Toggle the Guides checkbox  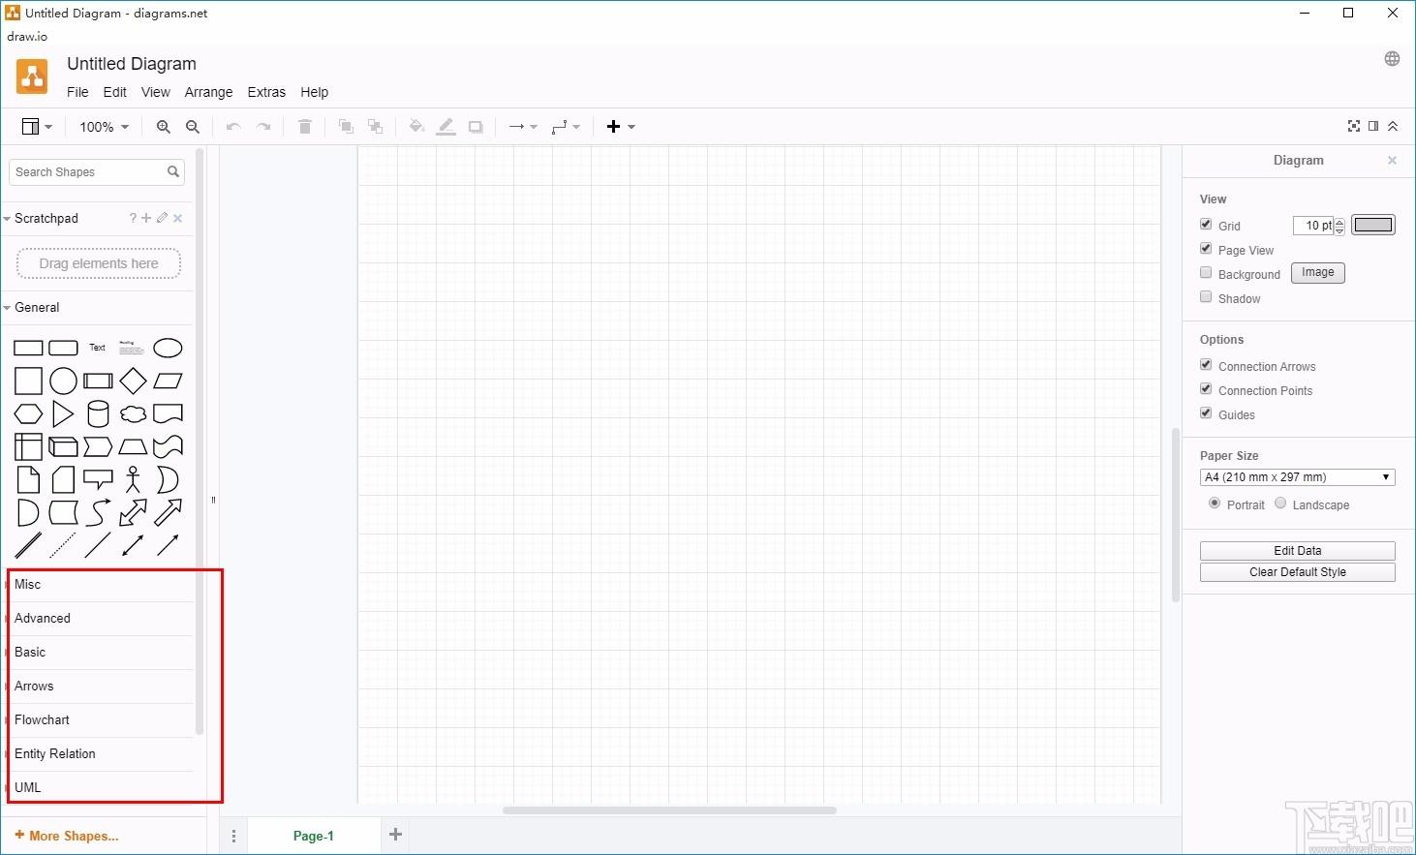click(x=1206, y=412)
